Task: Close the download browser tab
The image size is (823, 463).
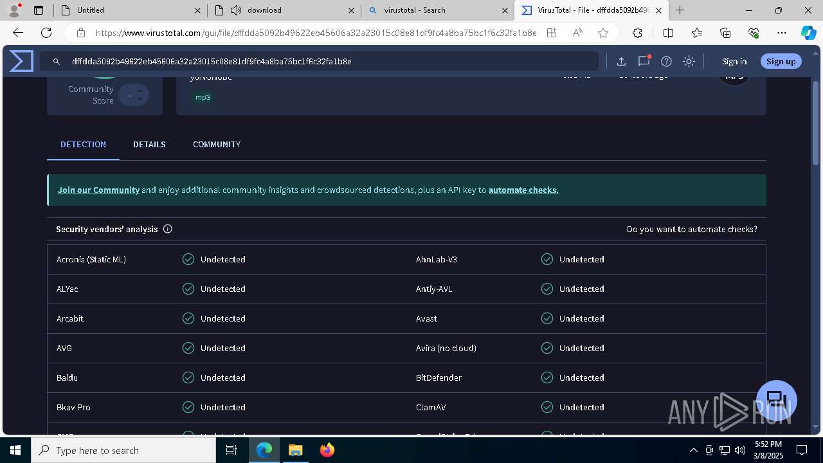Action: point(351,10)
